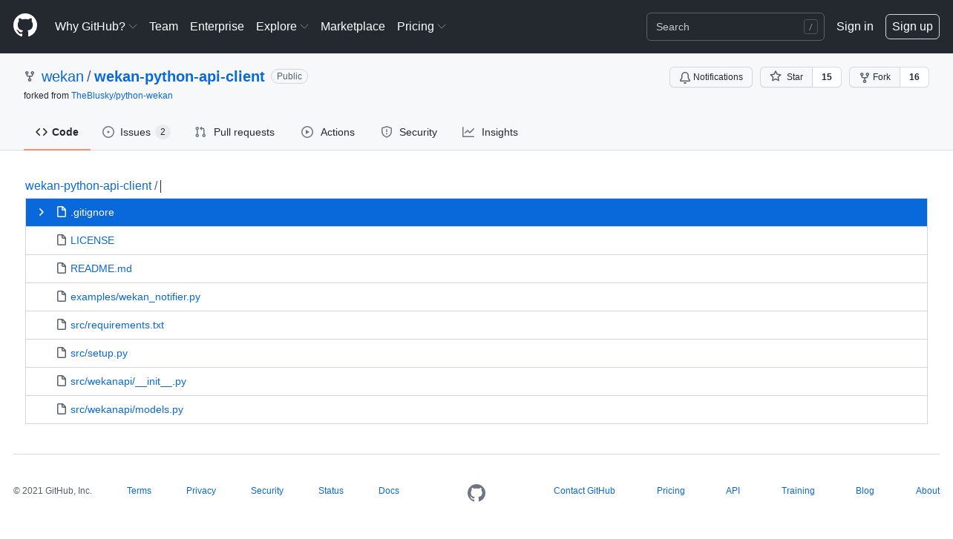This screenshot has height=539, width=953.
Task: Open examples/wekan_notifier.py
Action: [x=135, y=297]
